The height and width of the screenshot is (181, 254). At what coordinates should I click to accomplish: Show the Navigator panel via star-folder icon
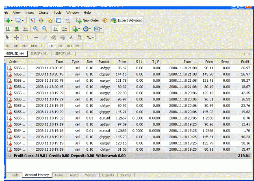point(50,21)
